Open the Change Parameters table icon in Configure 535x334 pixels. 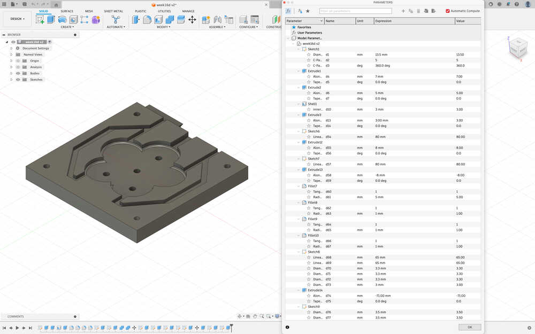point(255,19)
